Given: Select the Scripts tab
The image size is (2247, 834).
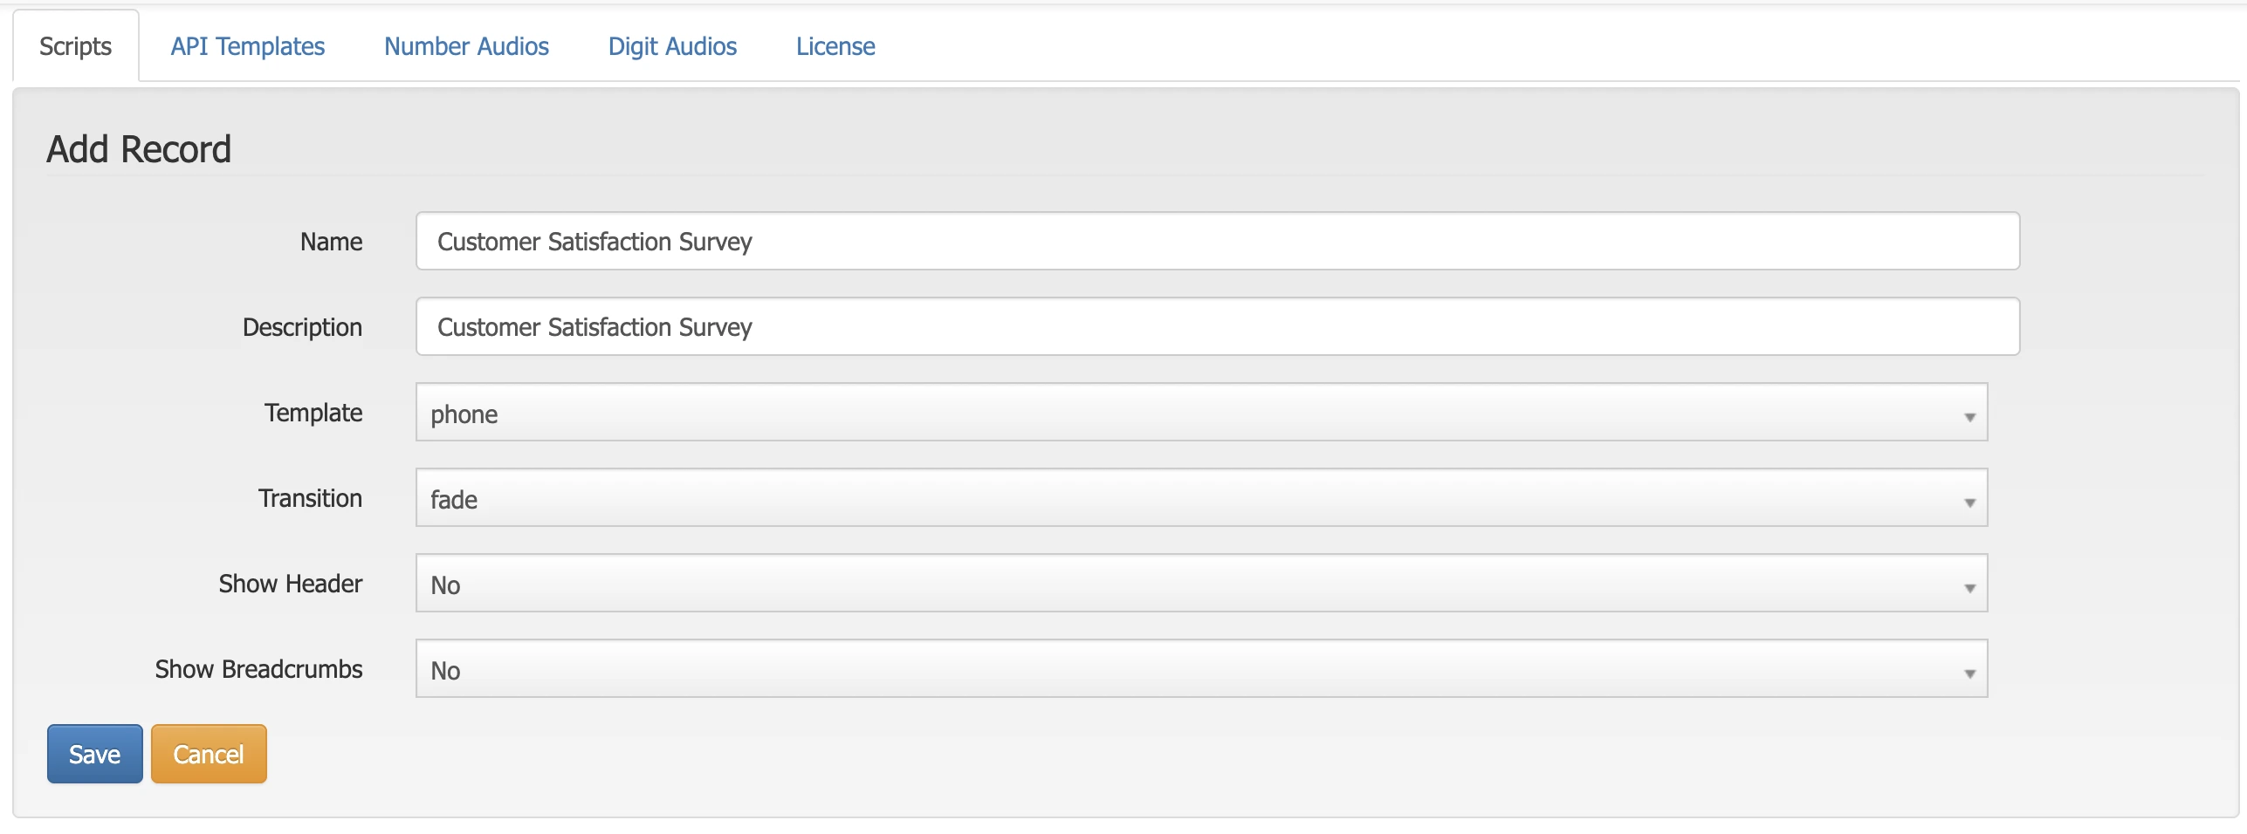Looking at the screenshot, I should (74, 46).
